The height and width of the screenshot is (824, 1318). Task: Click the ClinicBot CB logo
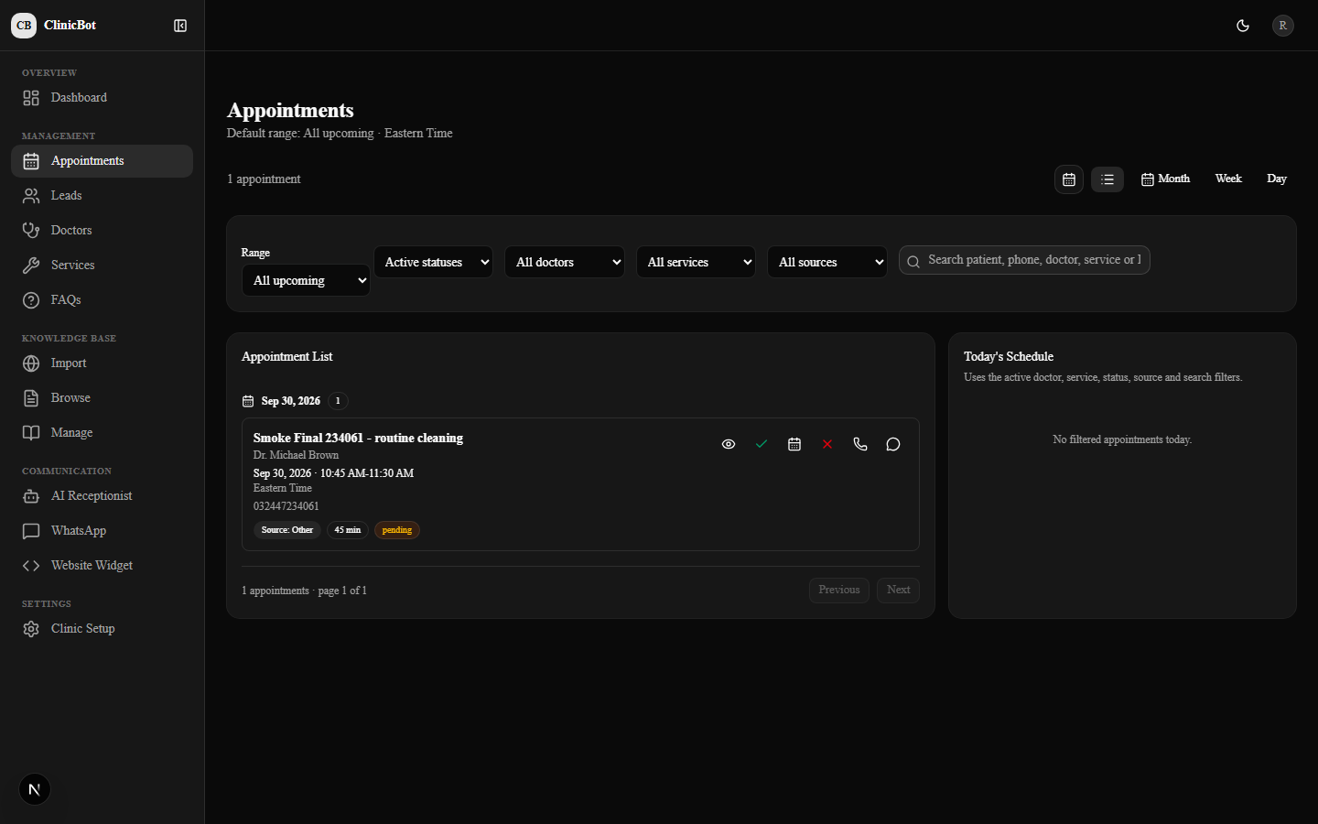coord(24,26)
